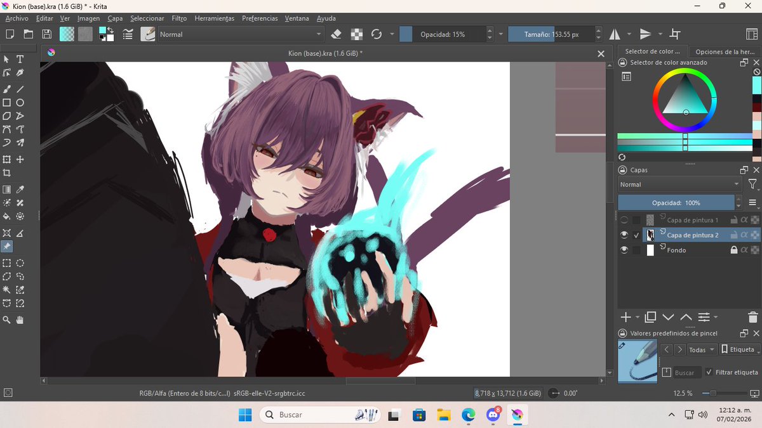Open the Todas tag dropdown

701,349
